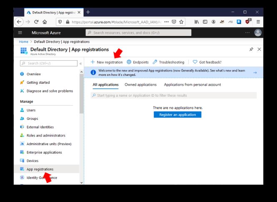The height and width of the screenshot is (202, 277).
Task: Click the Azure global search box
Action: coord(138,33)
